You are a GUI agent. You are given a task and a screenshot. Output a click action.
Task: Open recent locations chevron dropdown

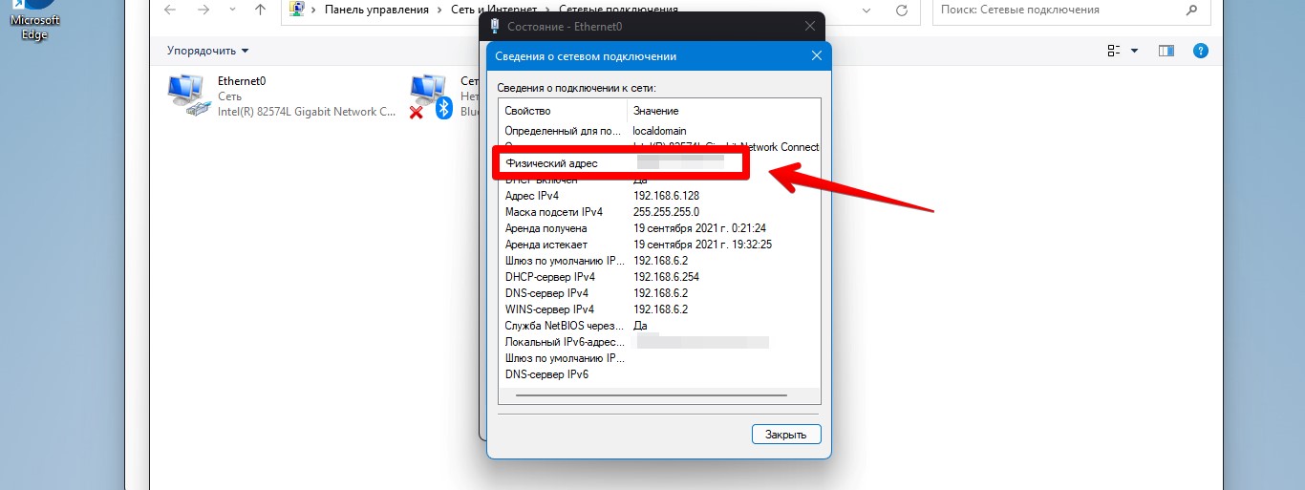point(232,10)
